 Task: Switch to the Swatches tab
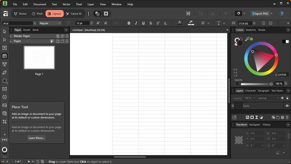[x=251, y=30]
